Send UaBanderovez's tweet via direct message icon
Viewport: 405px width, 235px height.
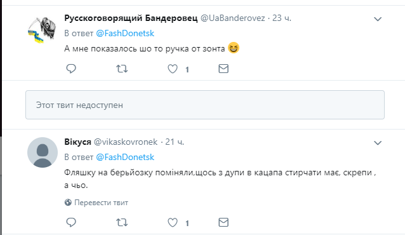coord(223,69)
